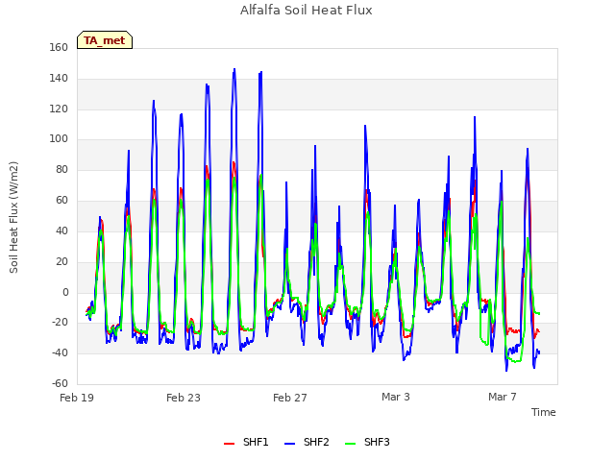This screenshot has width=615, height=461.
Task: Click the Mar 7 x-axis label
Action: pyautogui.click(x=503, y=397)
